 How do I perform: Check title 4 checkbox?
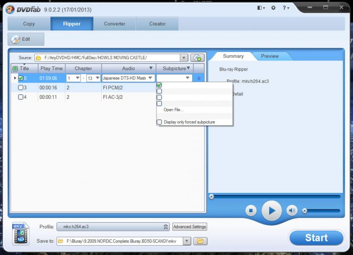tap(20, 97)
